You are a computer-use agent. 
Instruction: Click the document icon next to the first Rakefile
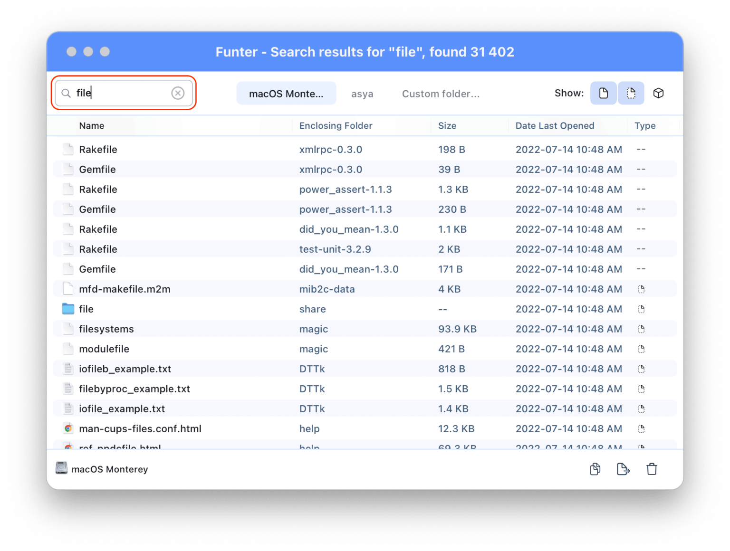click(67, 149)
